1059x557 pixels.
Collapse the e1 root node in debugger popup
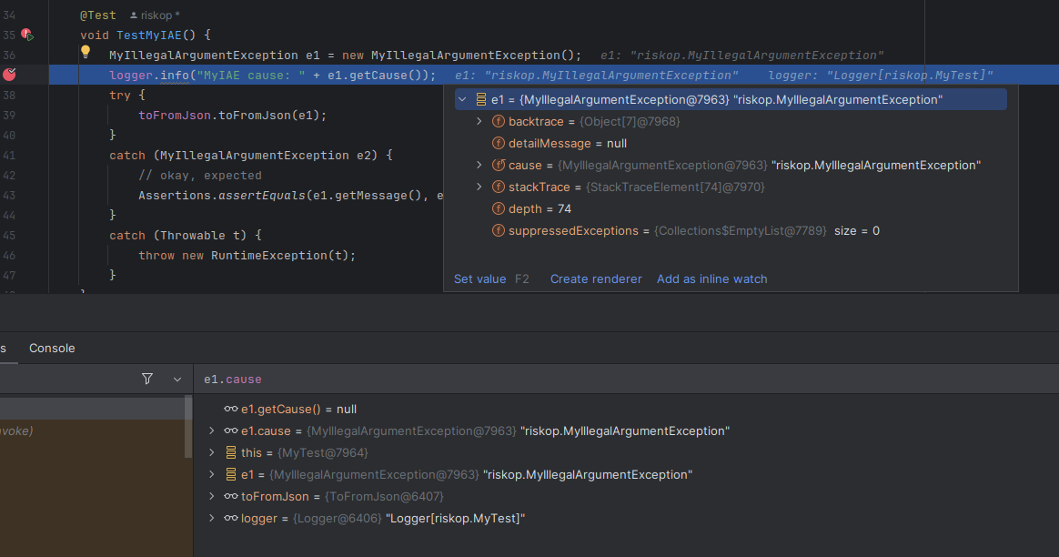point(463,99)
